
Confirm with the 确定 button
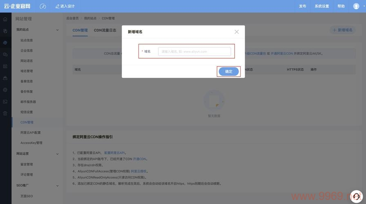pos(228,71)
